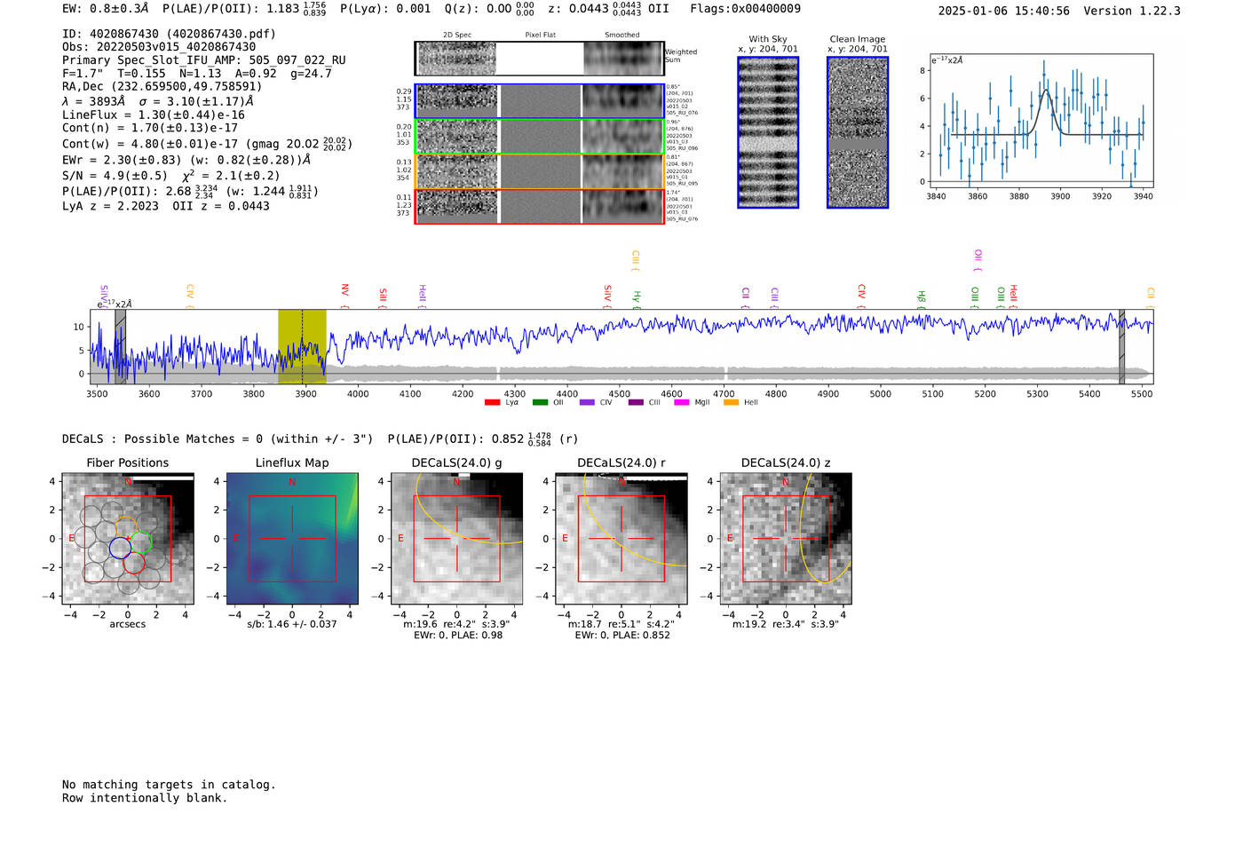
Task: Click the S/N = 4.9(±0.5) line
Action: click(x=170, y=175)
